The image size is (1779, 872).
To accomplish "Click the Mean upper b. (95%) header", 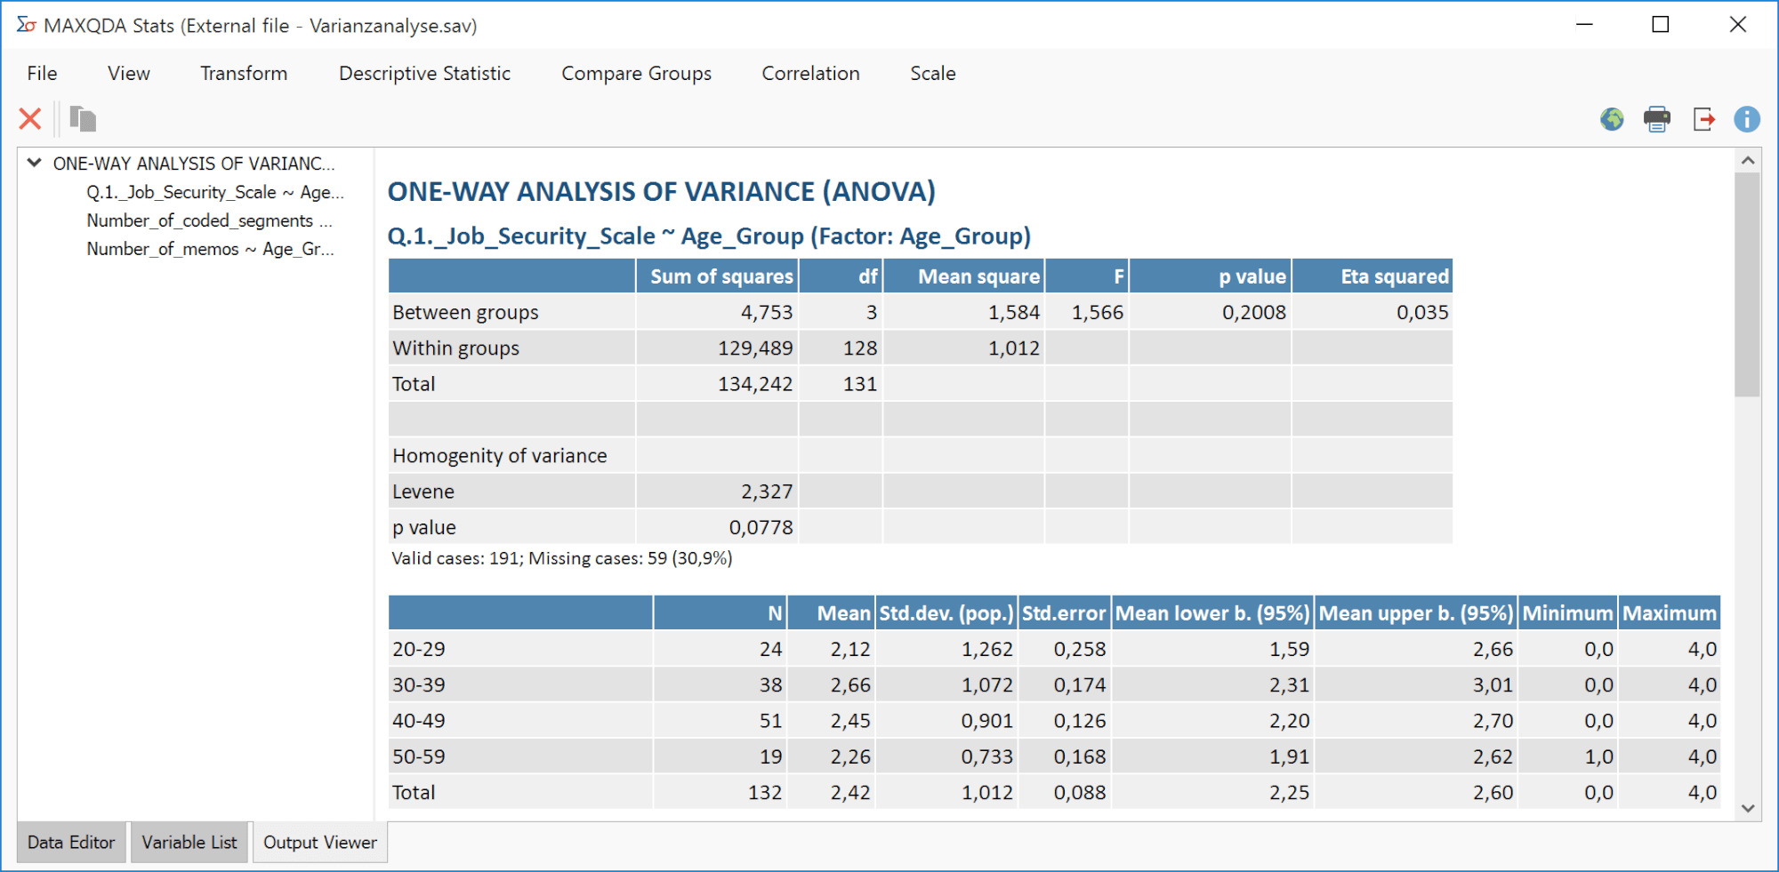I will pos(1416,613).
